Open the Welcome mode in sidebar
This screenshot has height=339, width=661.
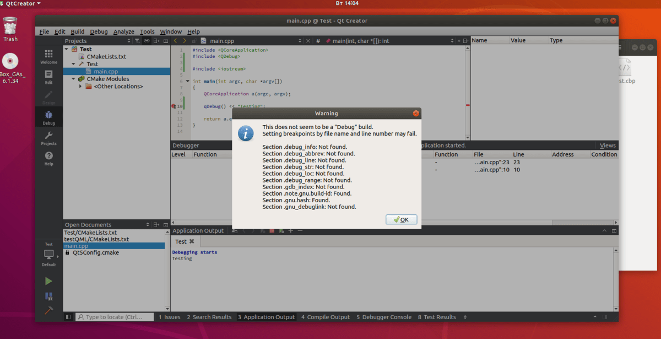click(x=48, y=56)
